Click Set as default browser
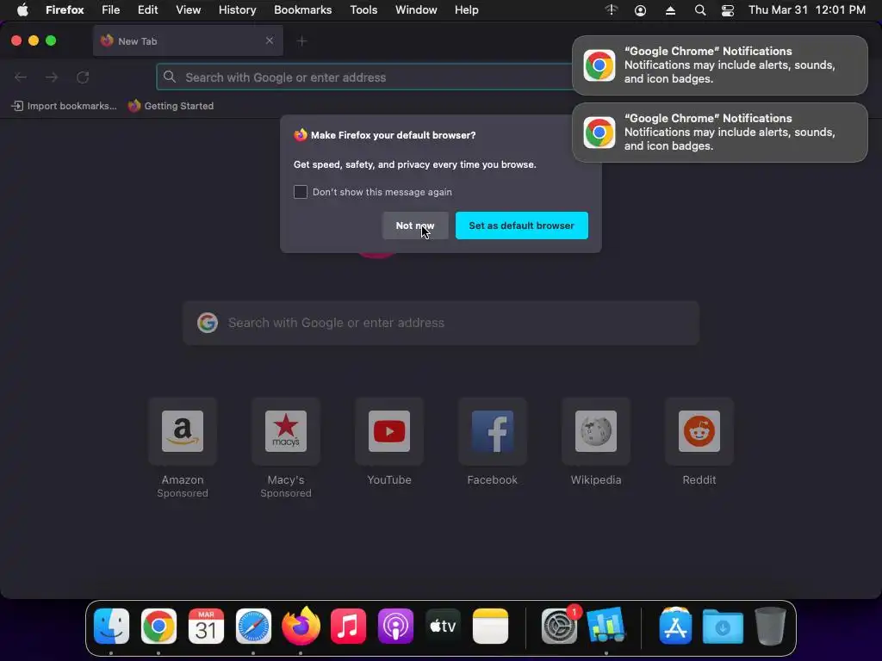Viewport: 882px width, 661px height. 521,225
